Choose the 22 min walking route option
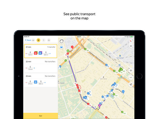The width and height of the screenshot is (159, 119). coord(41,66)
